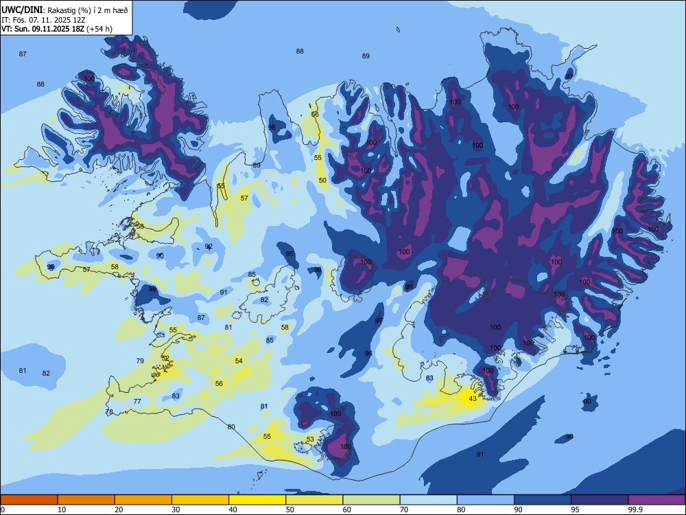This screenshot has height=515, width=686.
Task: Click the '99.9' tick label on the legend
Action: tap(635, 510)
